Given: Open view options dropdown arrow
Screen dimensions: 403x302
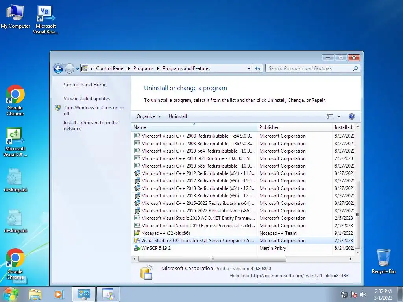Looking at the screenshot, I should pos(339,116).
